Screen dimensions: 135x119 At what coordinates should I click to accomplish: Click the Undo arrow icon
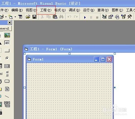[x=69, y=17]
